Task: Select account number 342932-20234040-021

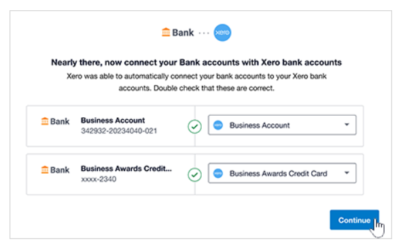Action: pos(119,131)
